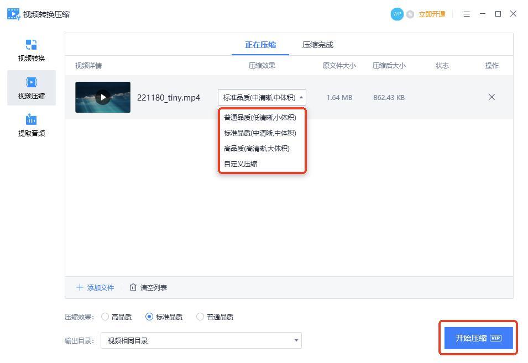Remove 221180_tiny.mp4 from the list

pos(491,97)
